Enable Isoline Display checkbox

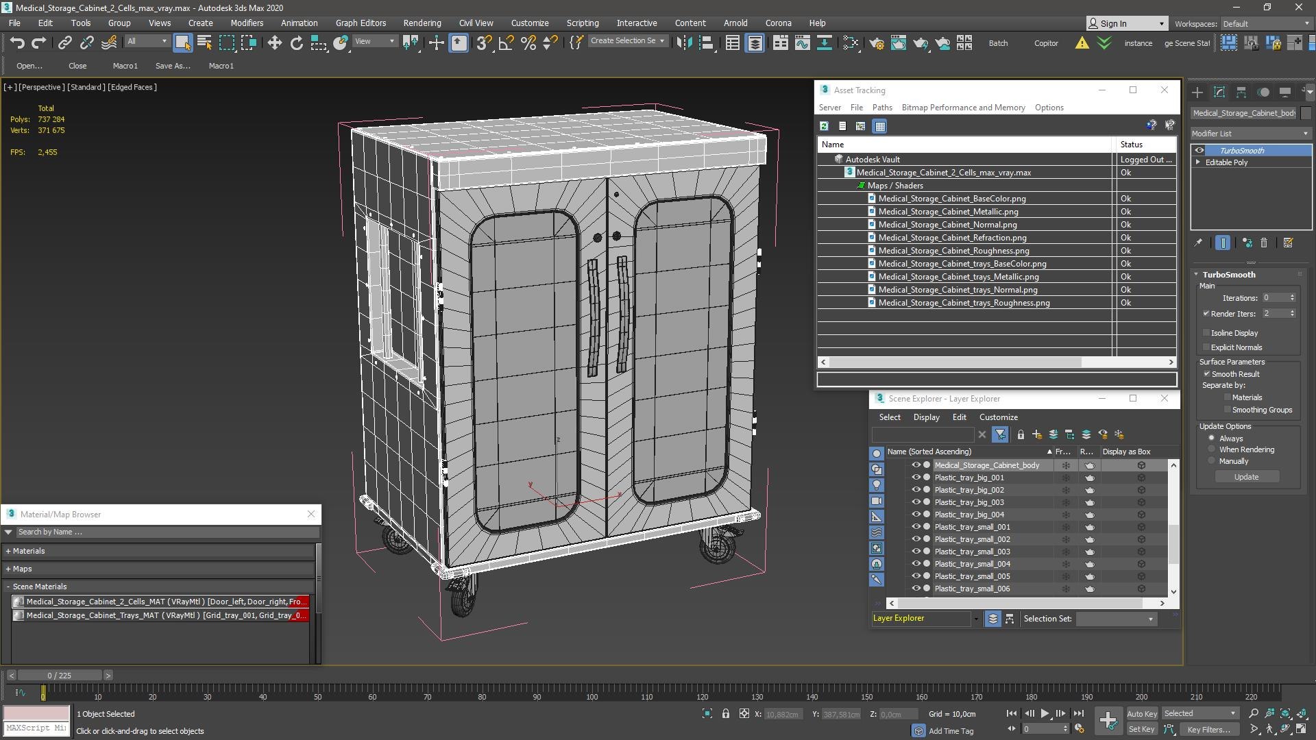[x=1206, y=332]
